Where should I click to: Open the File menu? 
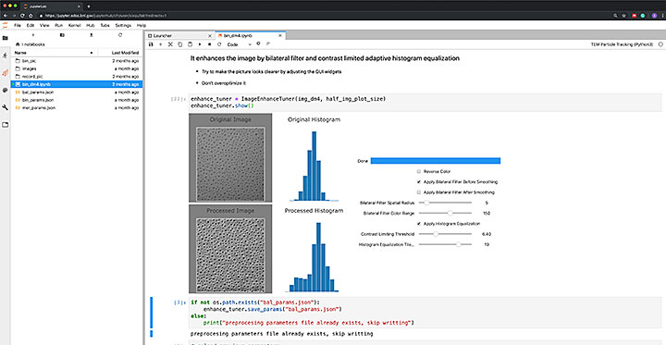(x=18, y=26)
